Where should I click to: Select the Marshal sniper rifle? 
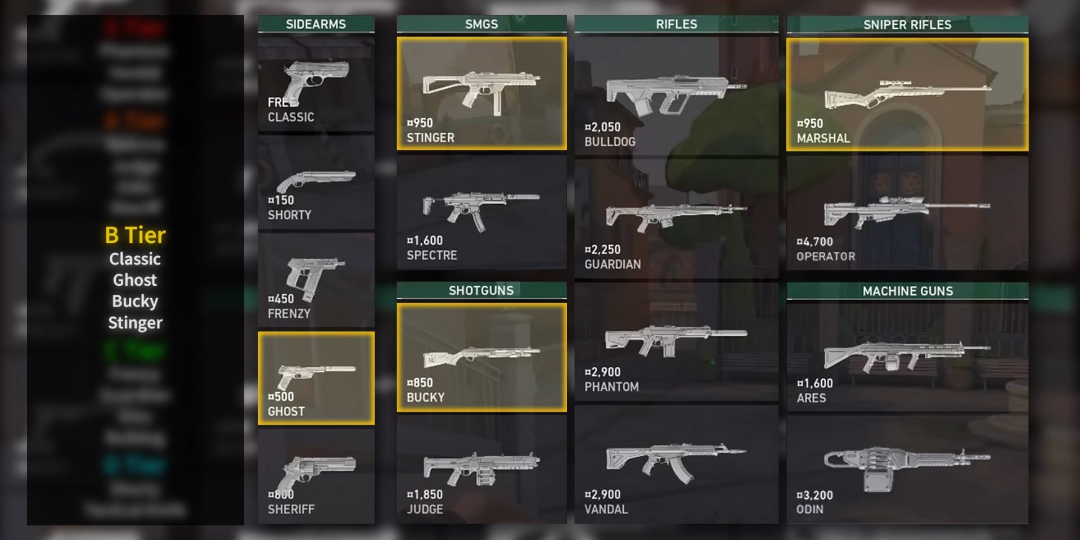click(x=907, y=94)
